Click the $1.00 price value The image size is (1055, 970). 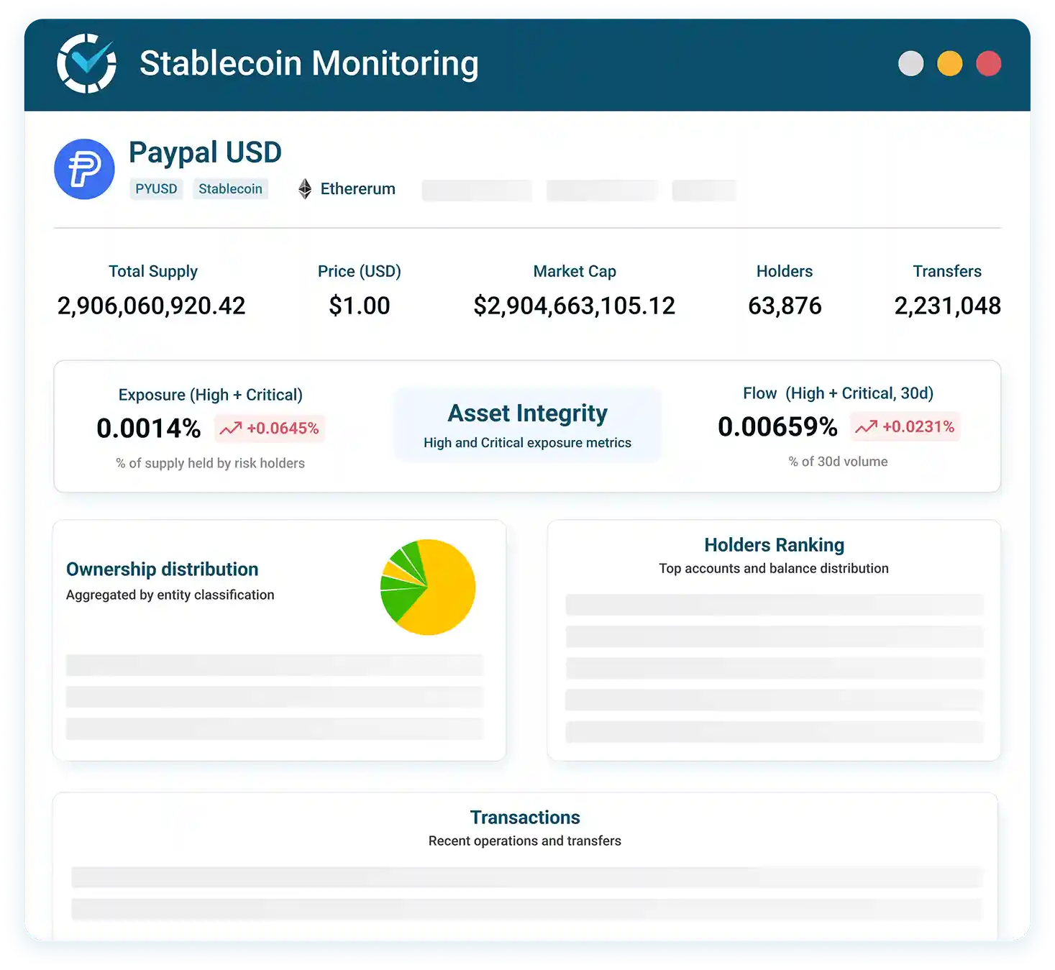point(360,306)
